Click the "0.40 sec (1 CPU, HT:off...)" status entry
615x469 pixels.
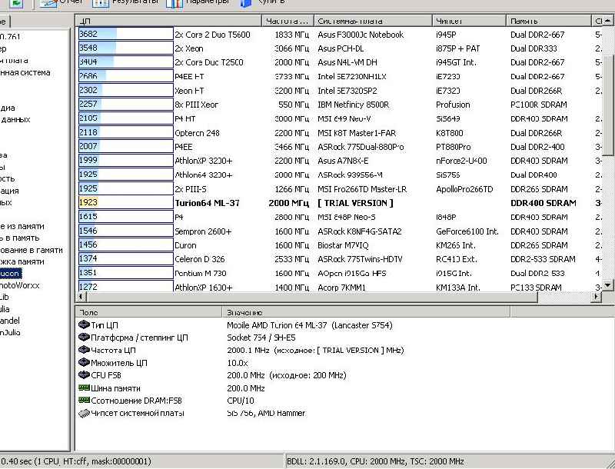pos(76,461)
